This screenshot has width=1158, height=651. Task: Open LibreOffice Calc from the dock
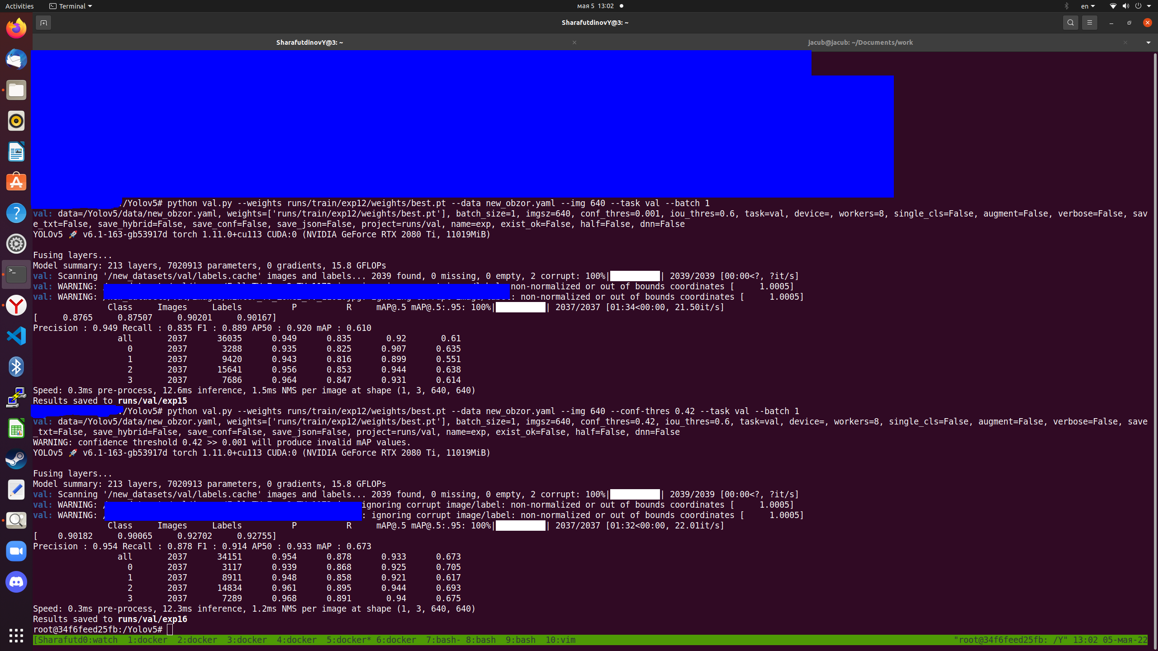pos(16,428)
